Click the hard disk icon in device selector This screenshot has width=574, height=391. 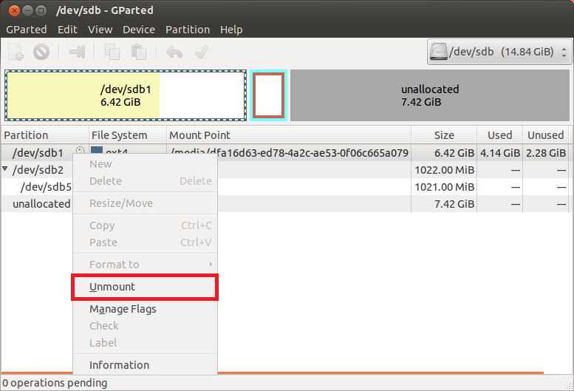point(439,52)
